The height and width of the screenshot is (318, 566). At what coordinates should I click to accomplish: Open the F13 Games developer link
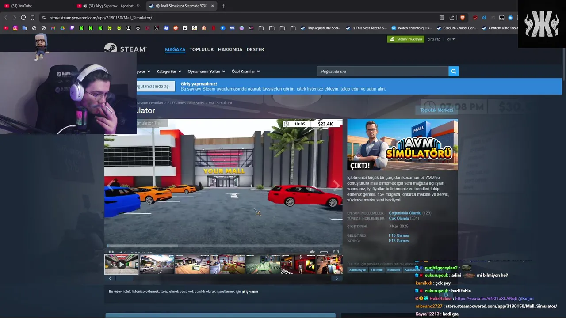point(399,235)
